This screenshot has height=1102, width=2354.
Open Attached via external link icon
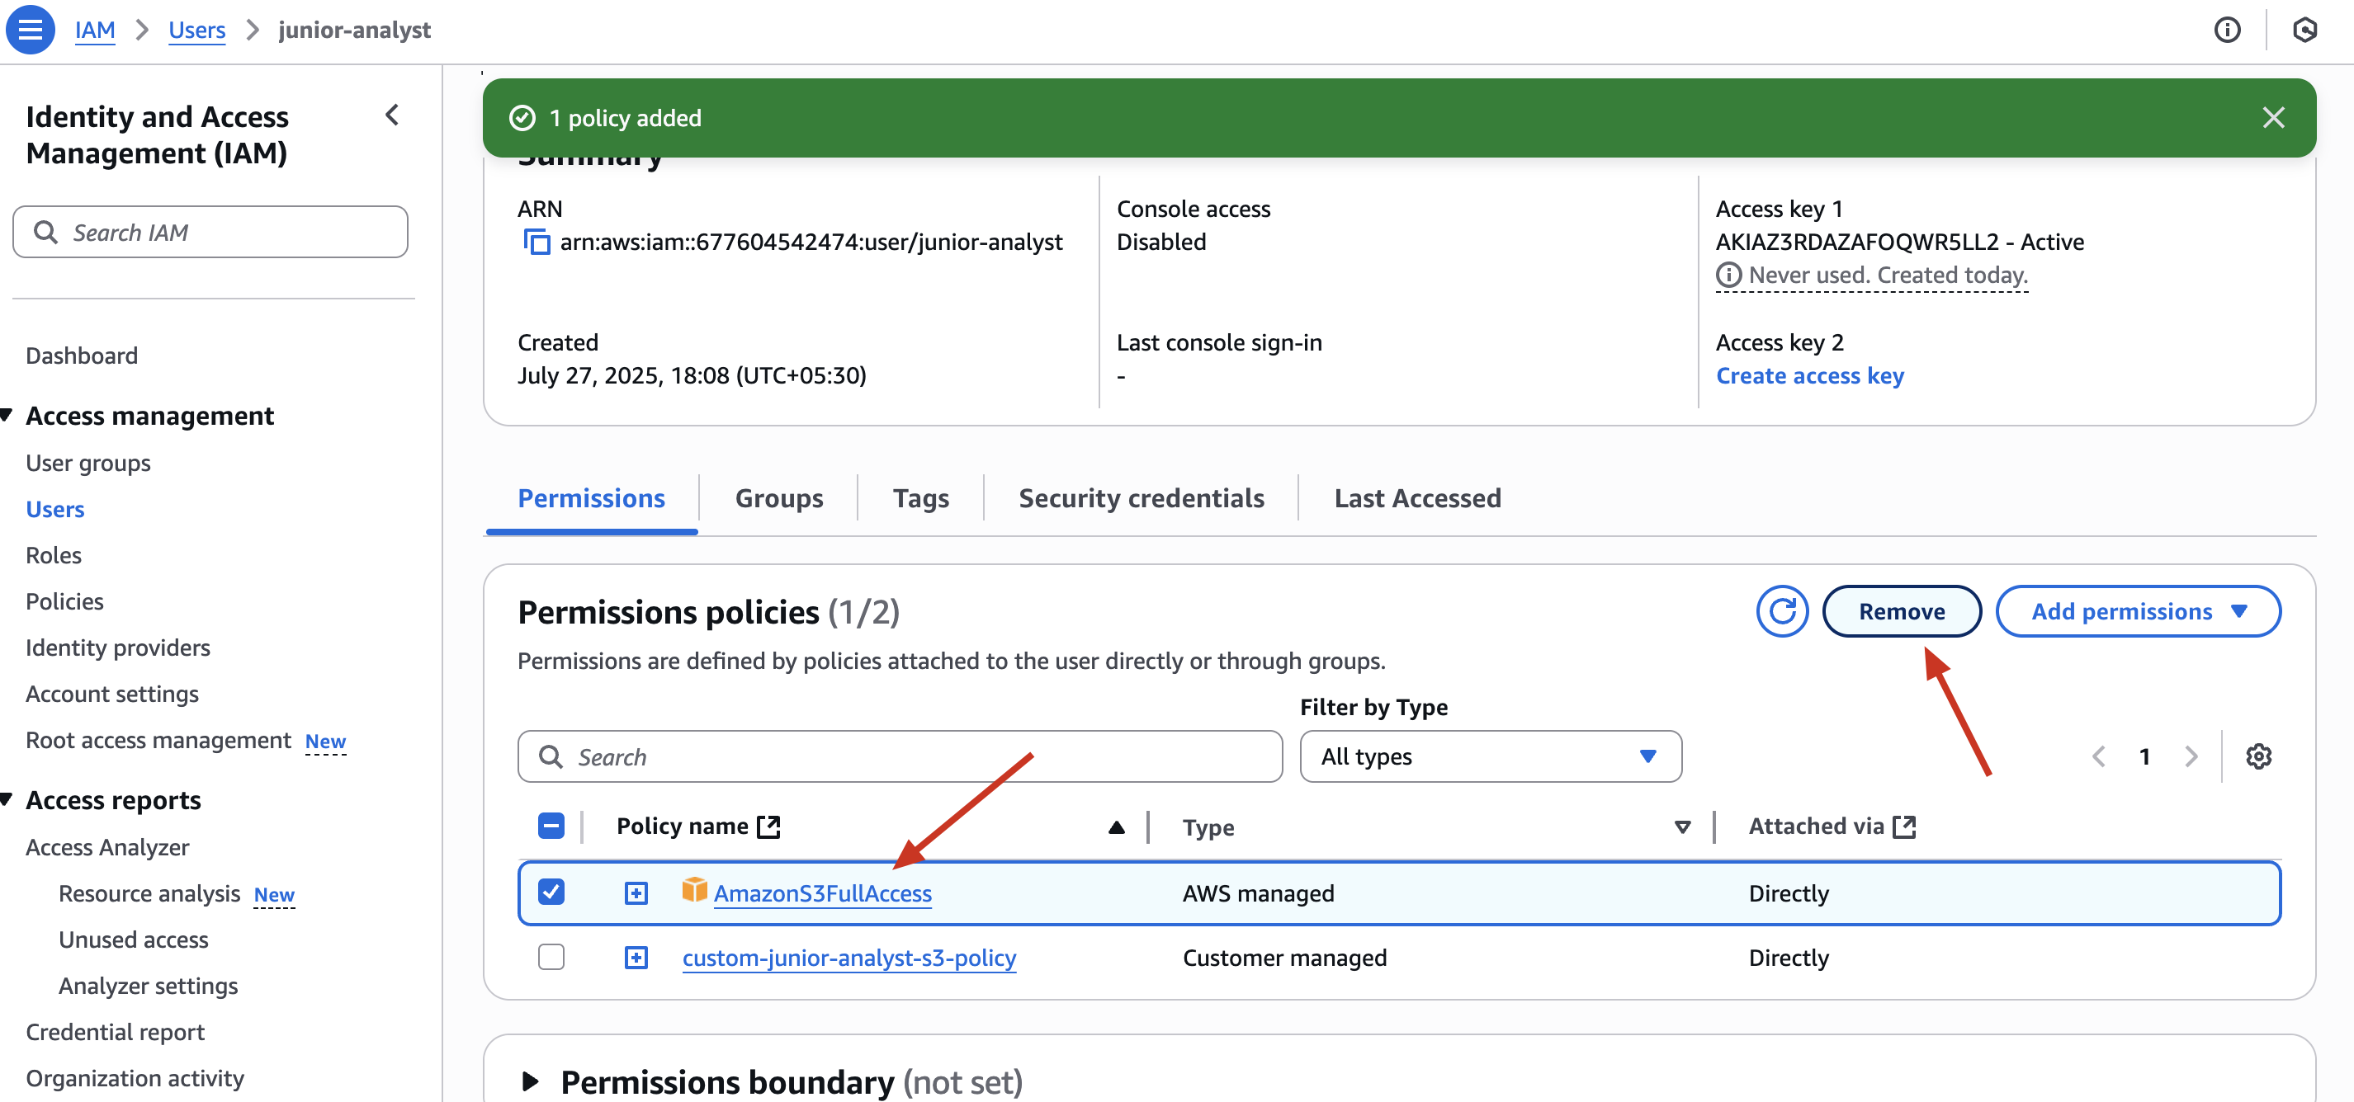pyautogui.click(x=1904, y=826)
